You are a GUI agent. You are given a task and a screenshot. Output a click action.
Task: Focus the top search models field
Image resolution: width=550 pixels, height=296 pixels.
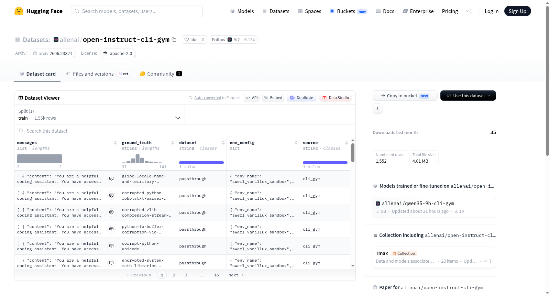point(137,11)
